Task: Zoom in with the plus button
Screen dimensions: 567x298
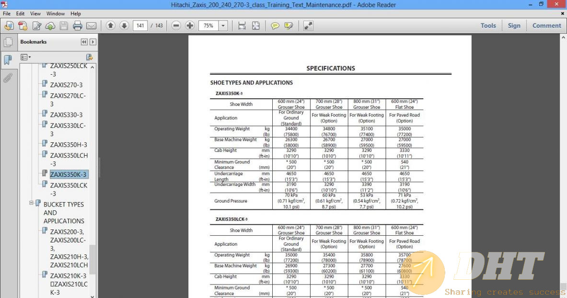Action: click(x=190, y=26)
